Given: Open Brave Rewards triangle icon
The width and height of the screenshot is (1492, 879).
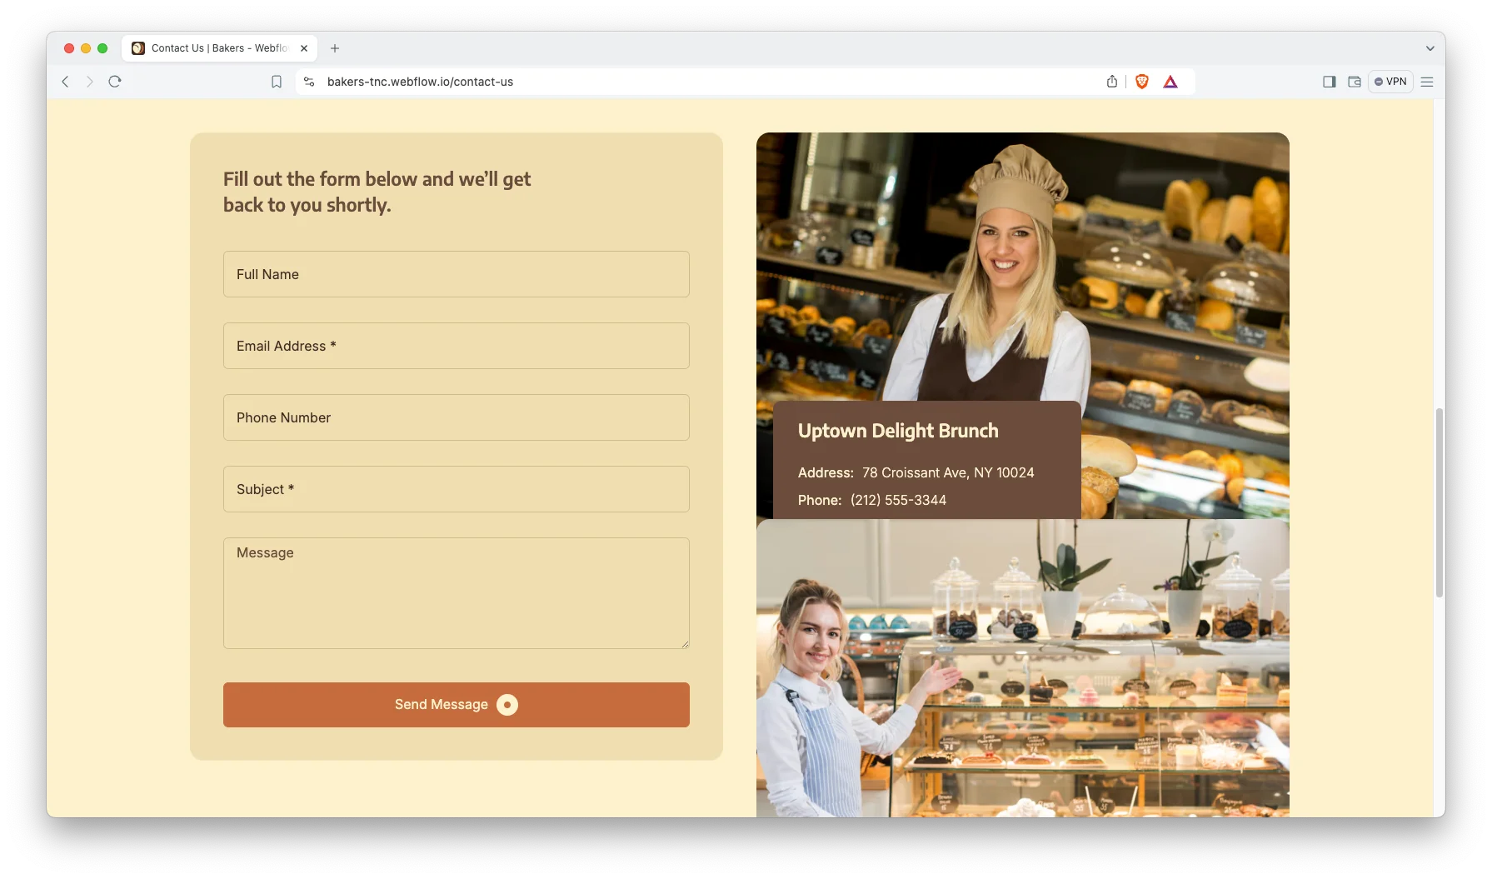Looking at the screenshot, I should click(1170, 82).
